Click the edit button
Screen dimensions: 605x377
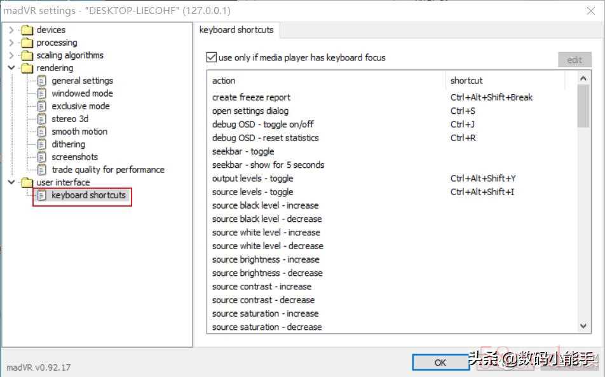coord(574,60)
